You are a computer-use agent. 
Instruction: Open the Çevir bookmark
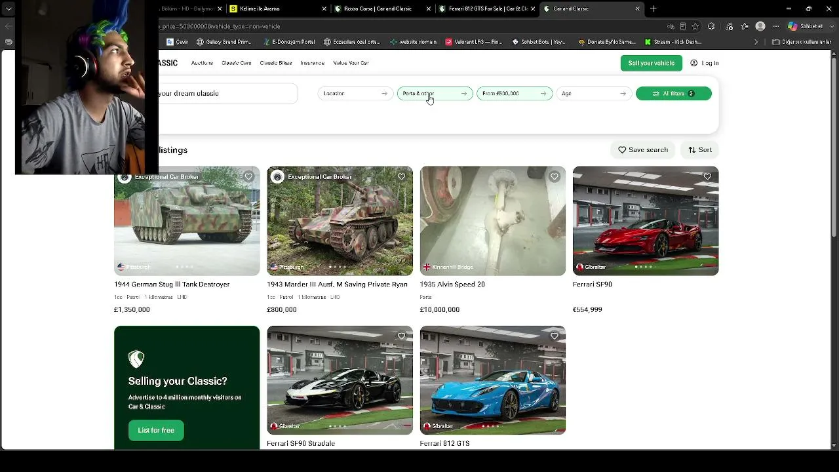pos(177,42)
